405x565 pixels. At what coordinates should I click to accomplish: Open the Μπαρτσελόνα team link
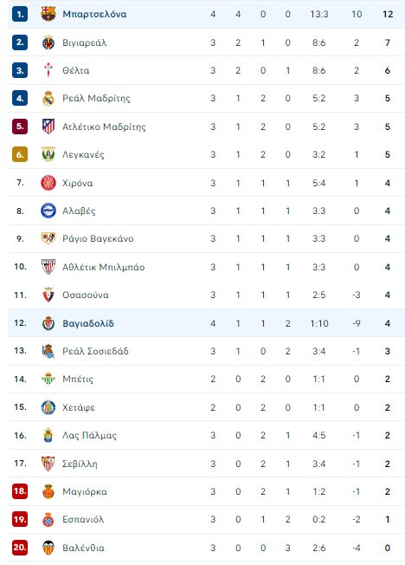tap(94, 15)
